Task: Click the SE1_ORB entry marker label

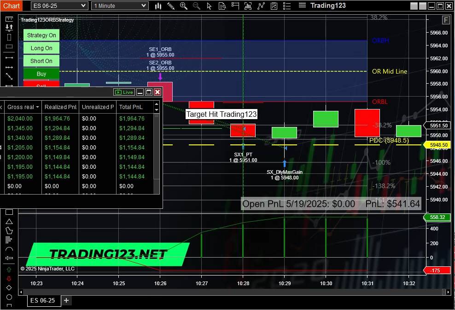Action: (160, 52)
